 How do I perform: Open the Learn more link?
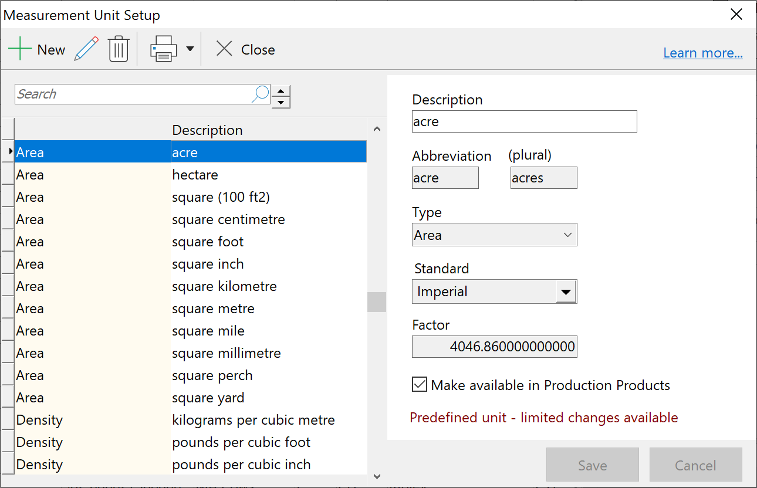click(x=703, y=53)
